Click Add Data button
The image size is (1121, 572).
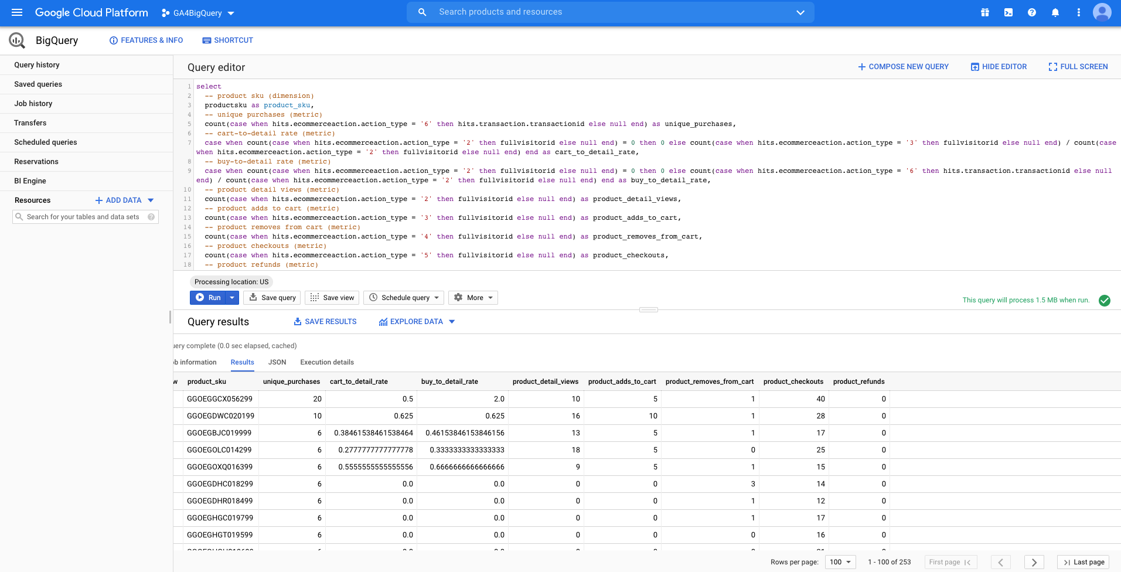(118, 200)
